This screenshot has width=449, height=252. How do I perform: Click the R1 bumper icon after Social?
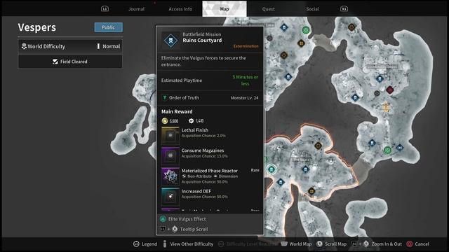(x=344, y=9)
